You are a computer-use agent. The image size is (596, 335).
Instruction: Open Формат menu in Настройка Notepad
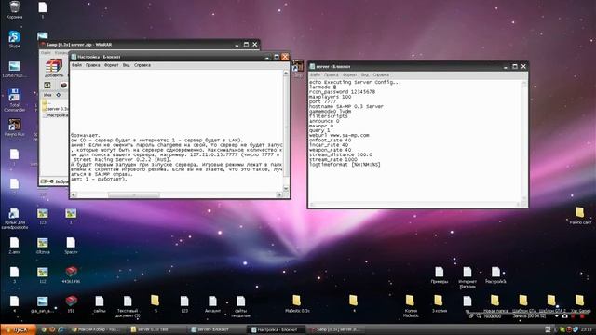coord(112,65)
